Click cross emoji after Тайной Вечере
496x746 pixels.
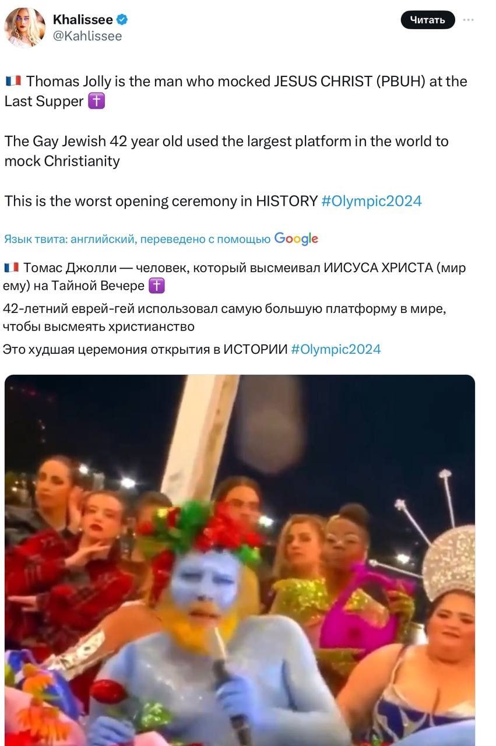[157, 286]
